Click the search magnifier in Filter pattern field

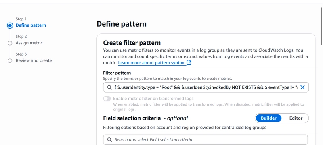[x=109, y=87]
